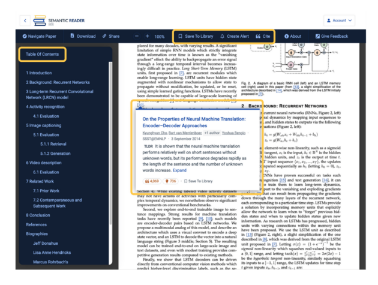Go to 8 Conclusion
The height and width of the screenshot is (285, 378).
pos(38,215)
